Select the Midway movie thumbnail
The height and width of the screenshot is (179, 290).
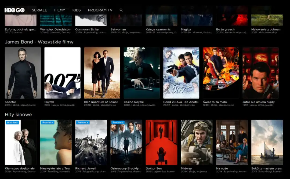click(x=197, y=142)
